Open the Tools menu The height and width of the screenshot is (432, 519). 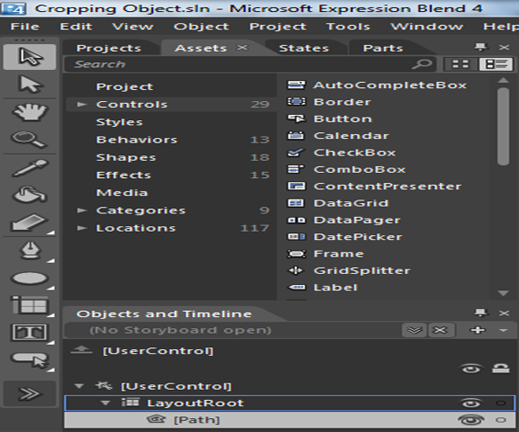(x=348, y=27)
